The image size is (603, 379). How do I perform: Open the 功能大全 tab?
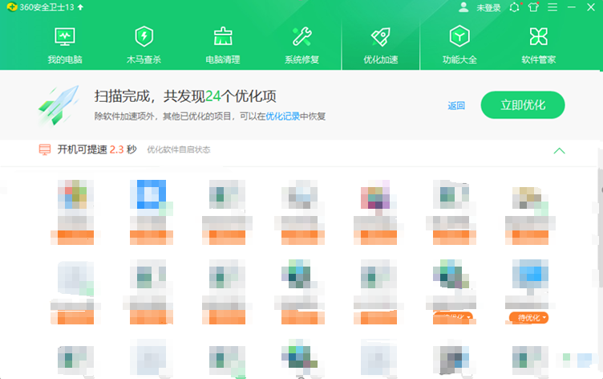(x=459, y=45)
